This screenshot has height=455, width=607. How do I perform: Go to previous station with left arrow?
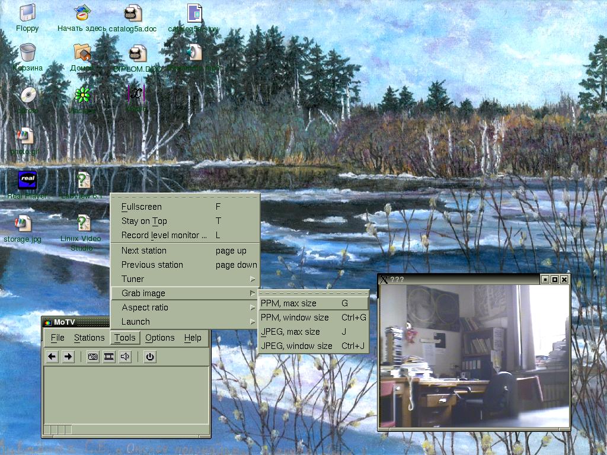[x=52, y=356]
